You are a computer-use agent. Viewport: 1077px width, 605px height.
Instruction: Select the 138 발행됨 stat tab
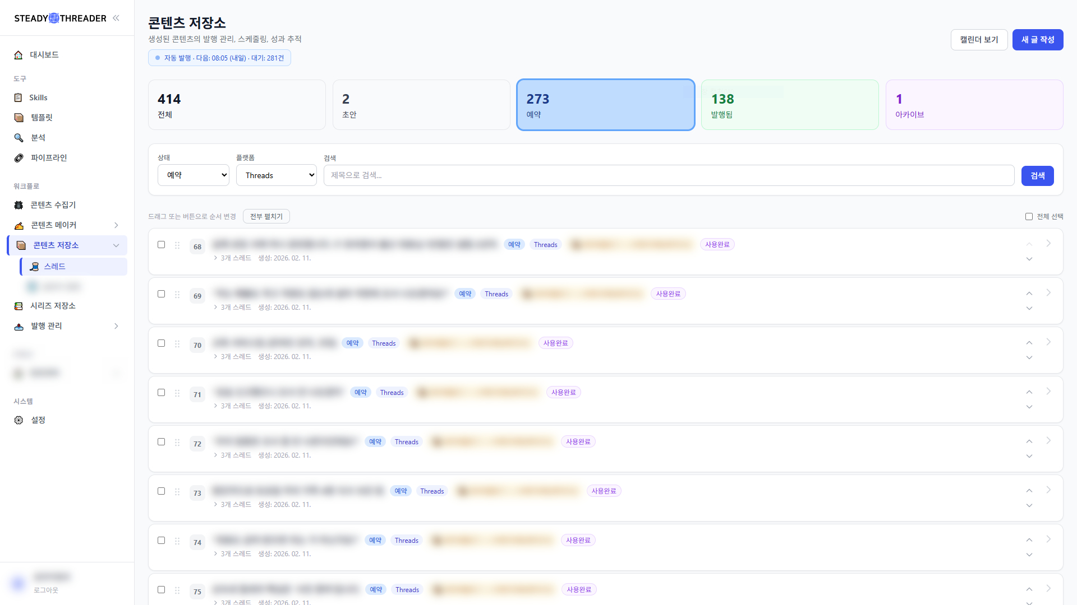pyautogui.click(x=789, y=105)
